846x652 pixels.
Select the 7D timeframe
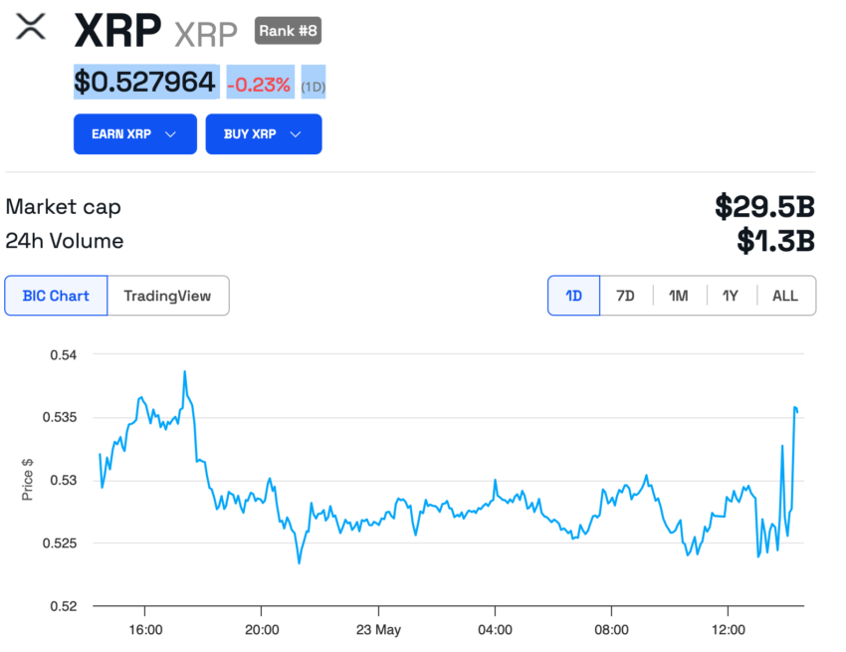(x=626, y=295)
